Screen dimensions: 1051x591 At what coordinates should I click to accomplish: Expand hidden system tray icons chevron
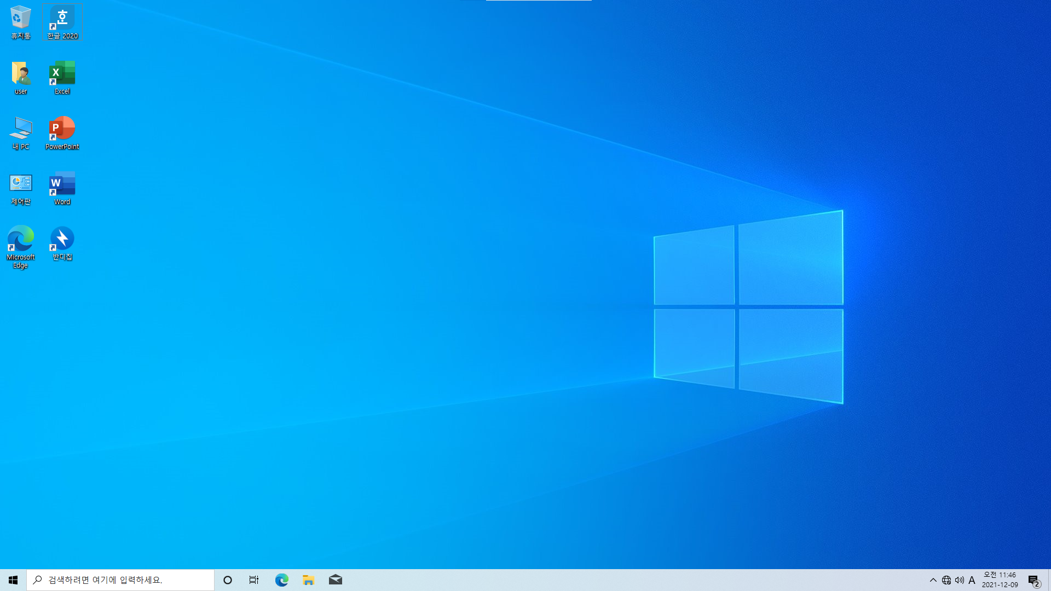pos(933,580)
